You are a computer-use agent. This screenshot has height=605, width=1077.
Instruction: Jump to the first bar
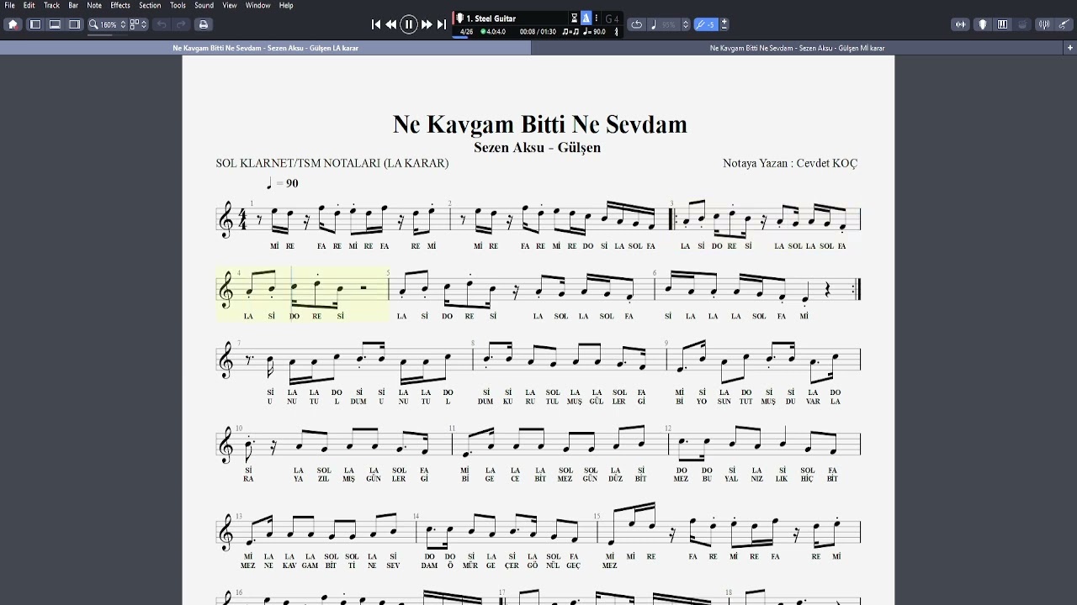[376, 24]
